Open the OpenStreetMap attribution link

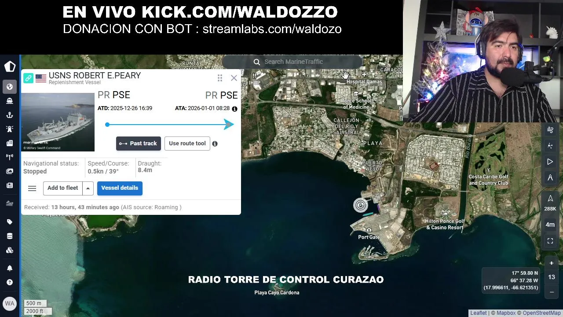(542, 313)
